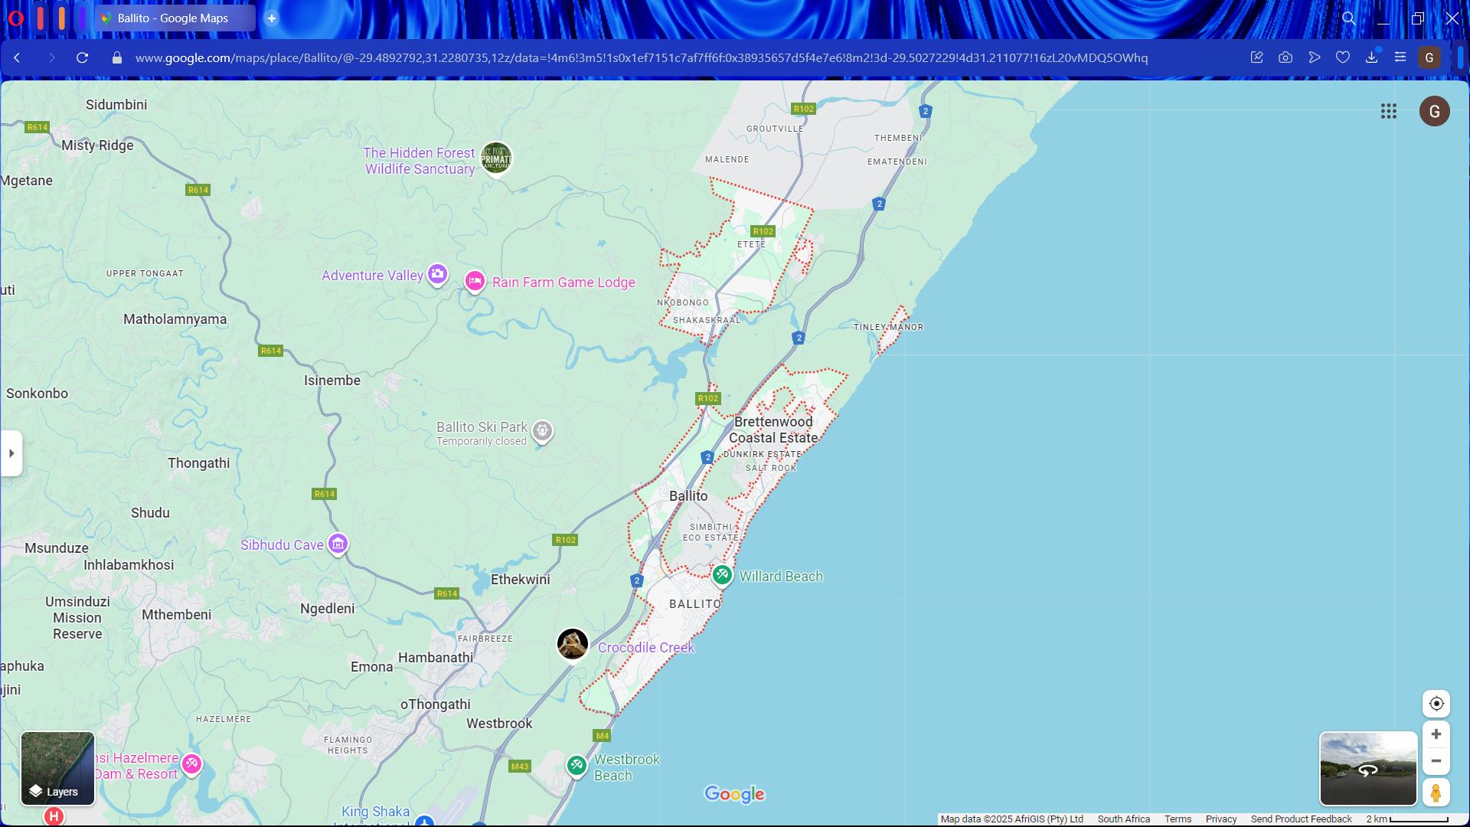Select the Ballito - Google Maps tab
The image size is (1470, 827).
(176, 18)
